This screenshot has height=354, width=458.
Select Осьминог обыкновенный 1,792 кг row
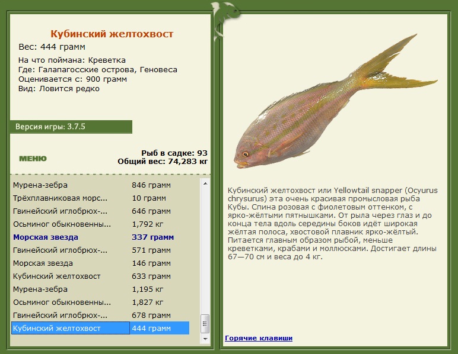click(100, 224)
